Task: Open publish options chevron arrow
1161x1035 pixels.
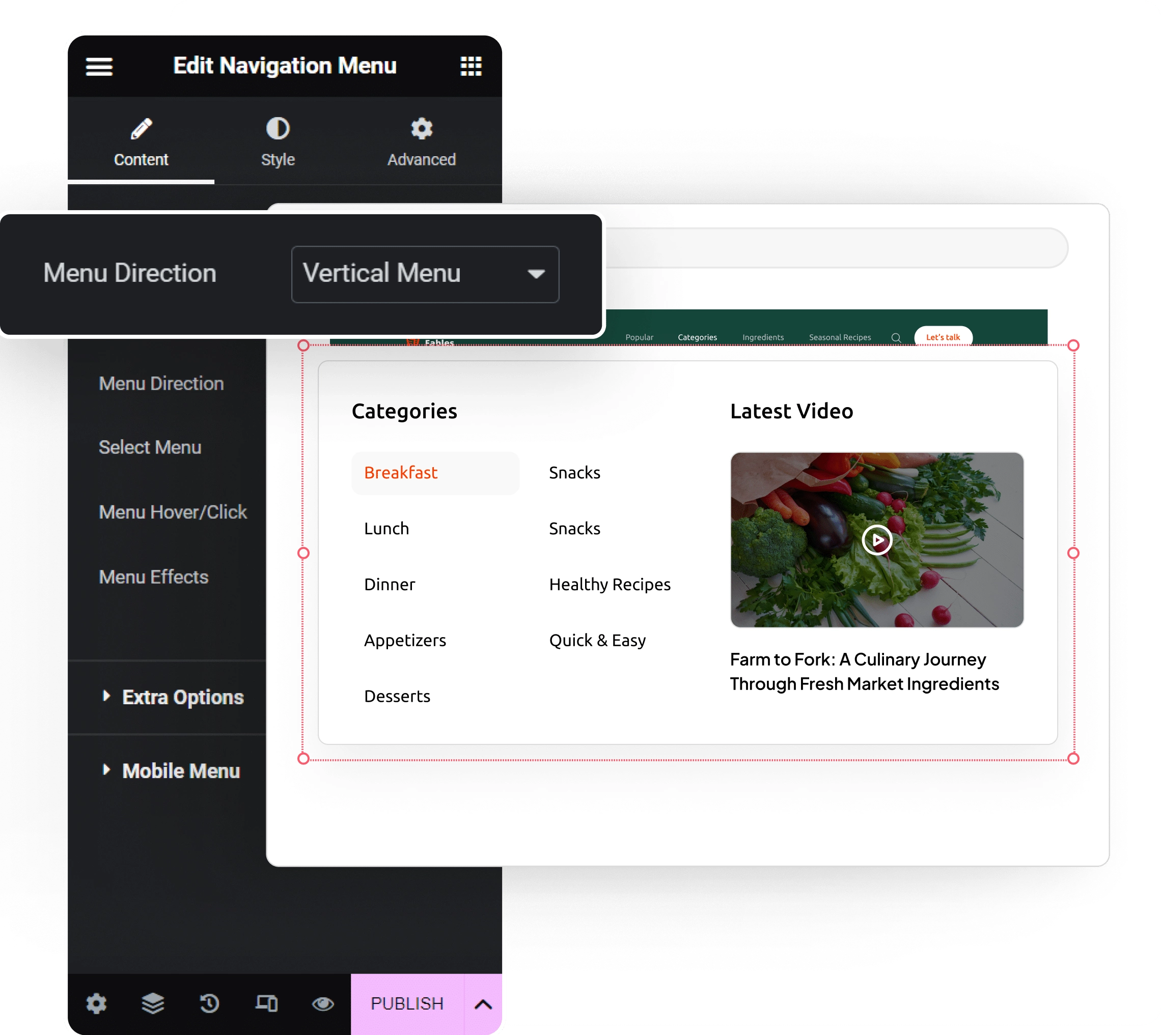Action: (483, 1004)
